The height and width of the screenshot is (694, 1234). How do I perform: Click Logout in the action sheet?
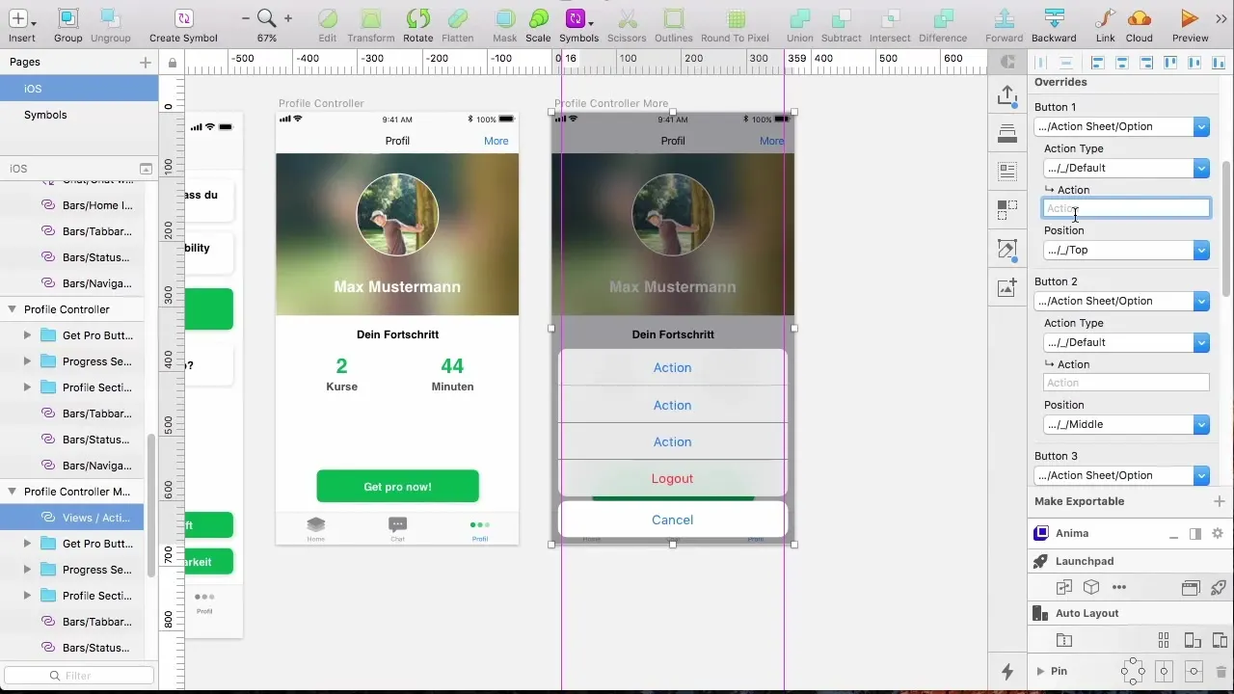click(672, 478)
